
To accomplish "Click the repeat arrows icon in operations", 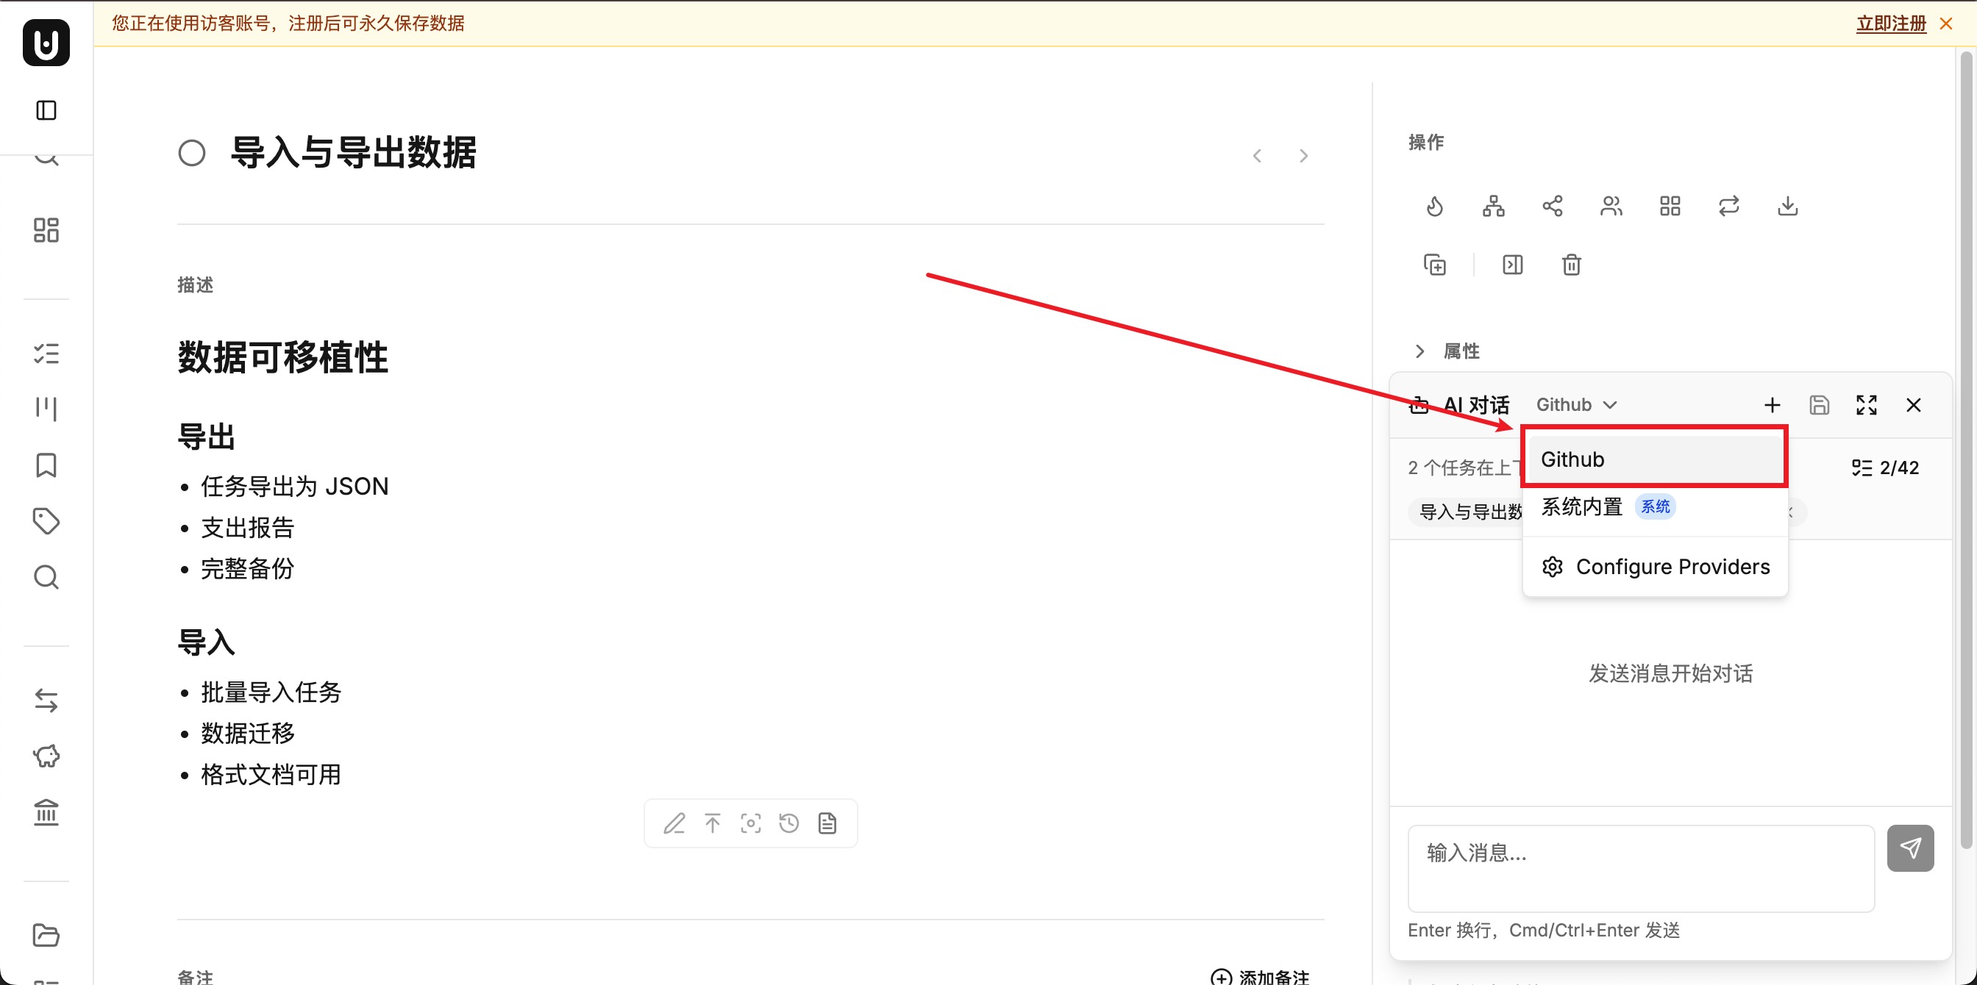I will (1729, 206).
